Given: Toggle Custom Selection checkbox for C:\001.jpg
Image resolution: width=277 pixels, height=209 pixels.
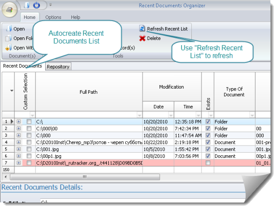Looking at the screenshot, I should [29, 149].
